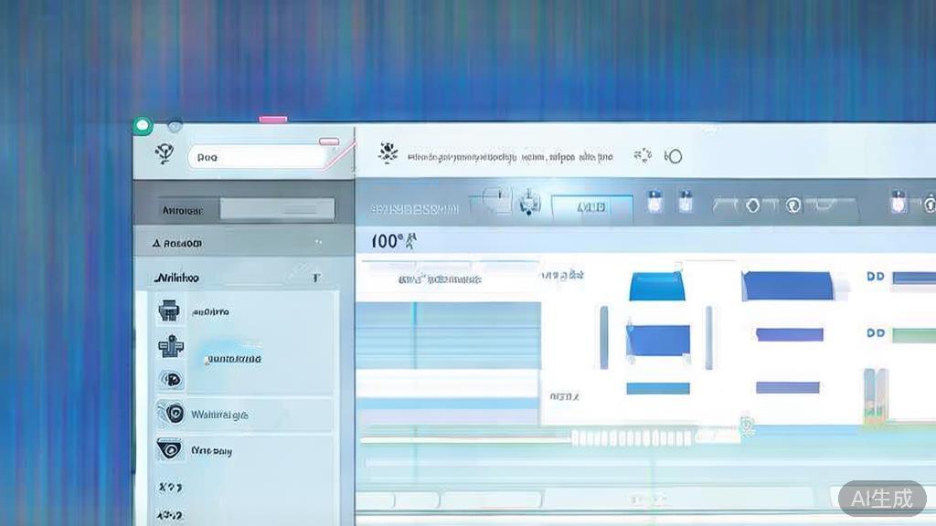Select the printer icon in the sidebar list

click(168, 311)
